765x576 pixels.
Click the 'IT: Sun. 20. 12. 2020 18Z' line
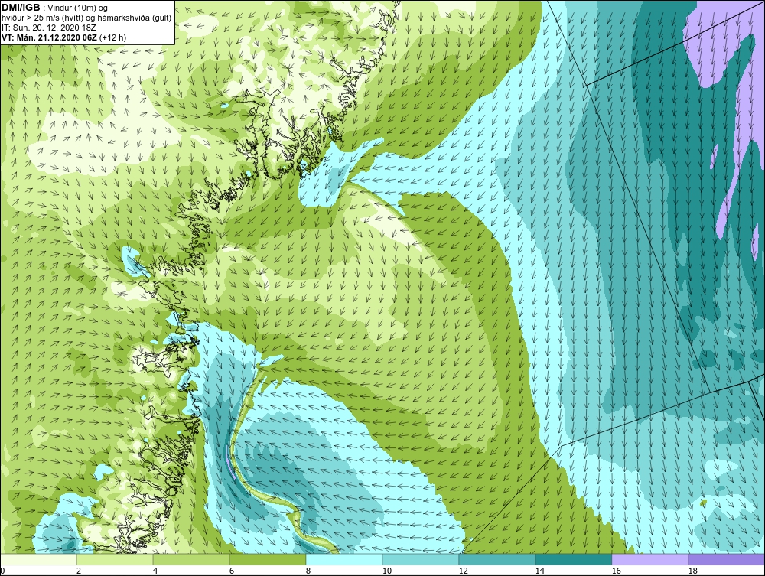(x=49, y=28)
